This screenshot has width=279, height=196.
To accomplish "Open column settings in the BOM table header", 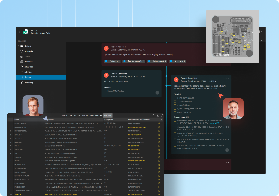I will click(162, 120).
